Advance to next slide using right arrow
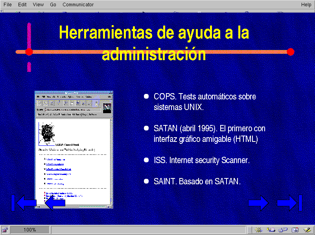The width and height of the screenshot is (315, 235). pos(258,203)
